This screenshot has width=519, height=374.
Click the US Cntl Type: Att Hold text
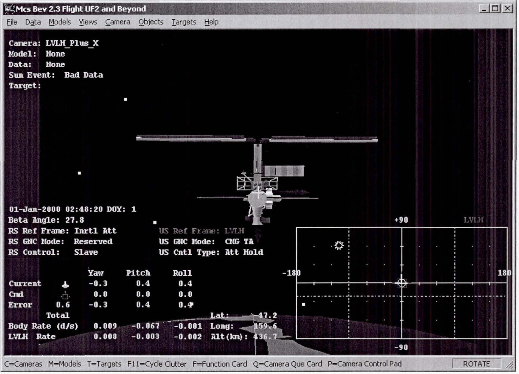[211, 253]
